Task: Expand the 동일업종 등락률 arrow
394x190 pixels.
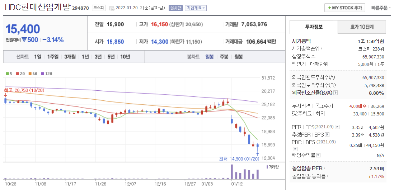Action: (327, 176)
